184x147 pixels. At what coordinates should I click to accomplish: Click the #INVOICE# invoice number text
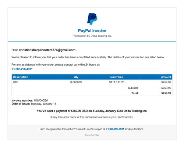[x=41, y=100]
